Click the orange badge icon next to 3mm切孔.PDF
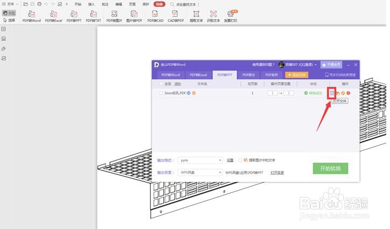Screen dimensions: 390x229 pyautogui.click(x=194, y=93)
